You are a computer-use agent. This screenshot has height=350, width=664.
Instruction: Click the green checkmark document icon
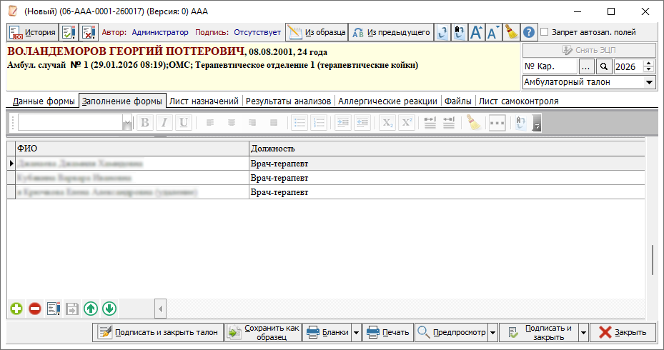click(69, 33)
